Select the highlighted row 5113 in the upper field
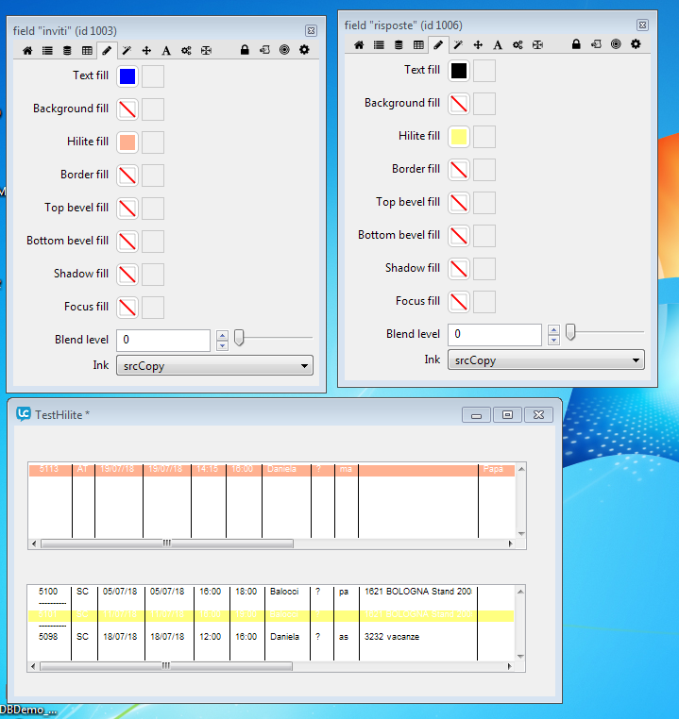Screen dimensions: 679x719 [272, 470]
